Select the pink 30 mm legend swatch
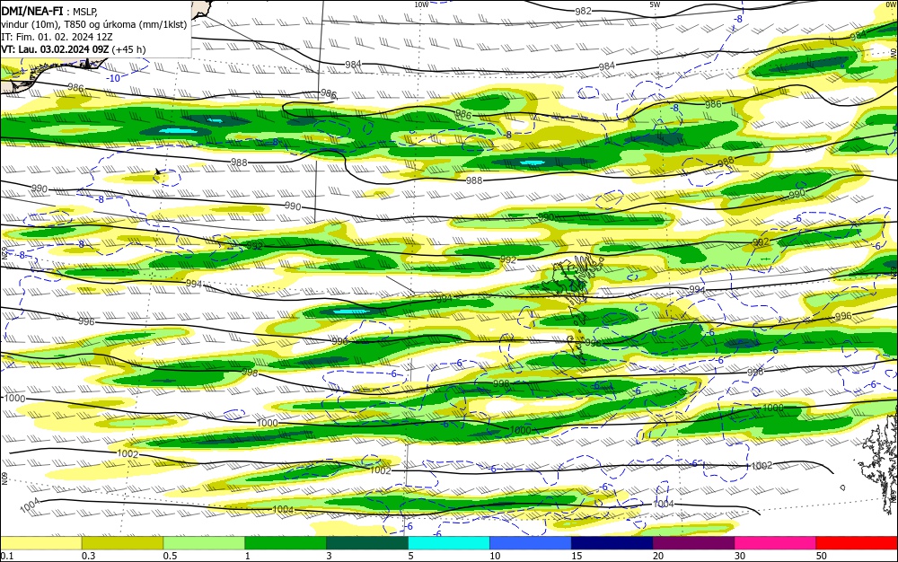 pos(775,542)
